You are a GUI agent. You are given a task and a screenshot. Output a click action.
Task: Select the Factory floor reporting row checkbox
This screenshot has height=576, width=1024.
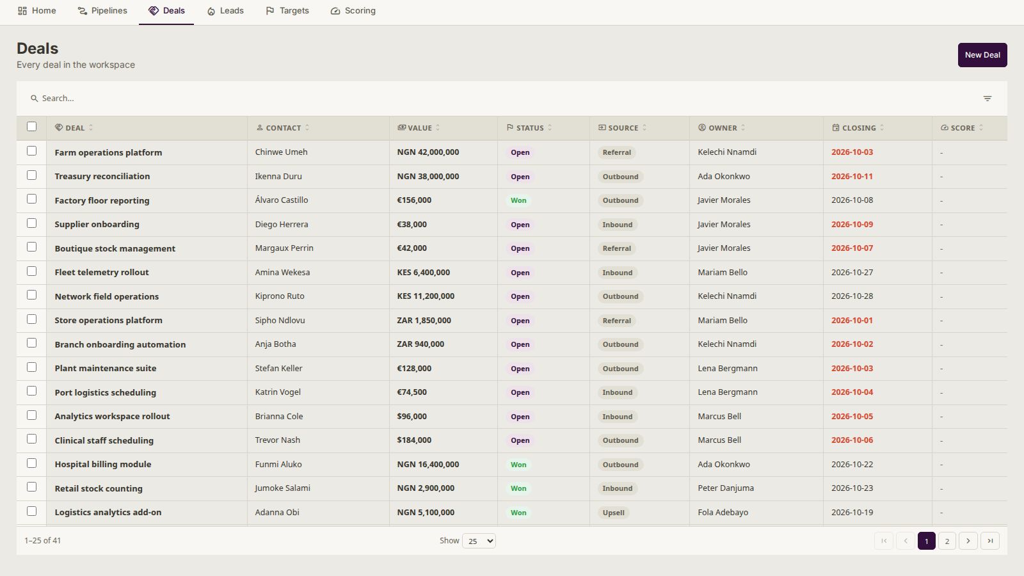pyautogui.click(x=32, y=199)
